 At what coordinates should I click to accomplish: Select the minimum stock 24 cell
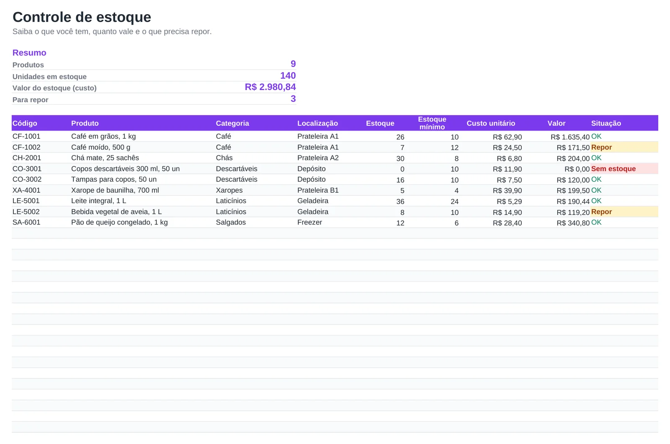point(454,201)
